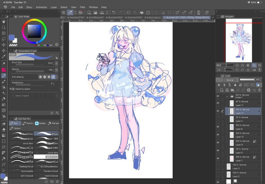Click the New raster layer icon

tap(222, 90)
